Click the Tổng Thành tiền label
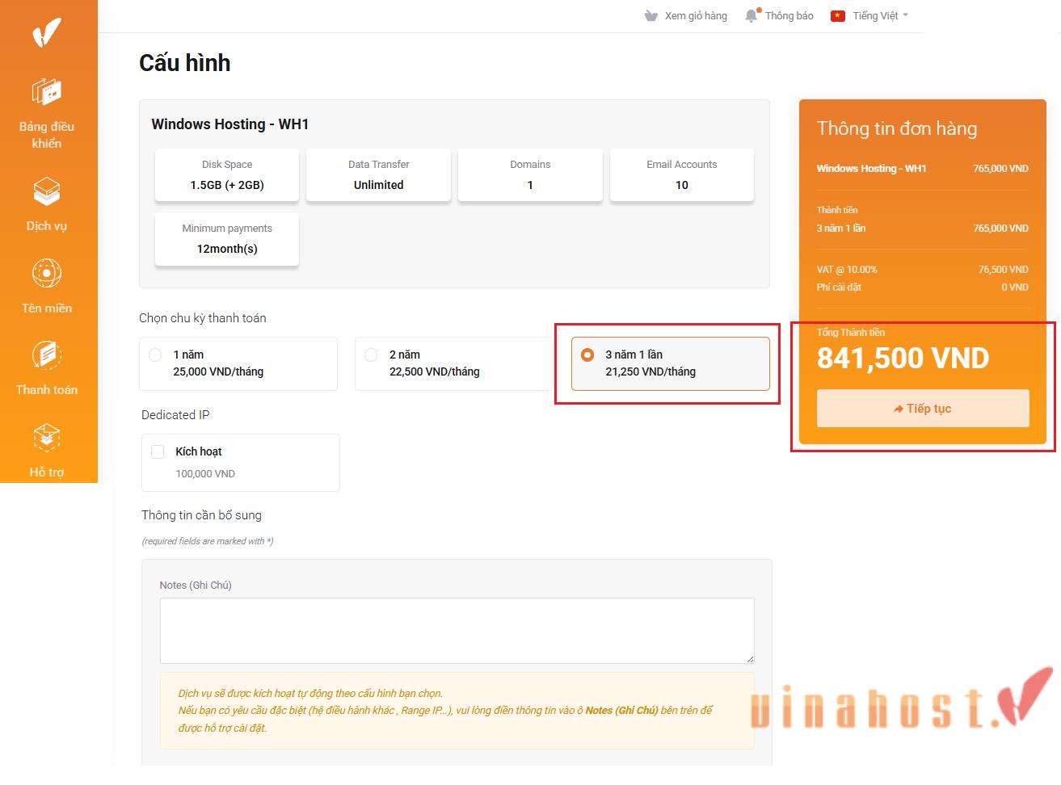 (851, 333)
